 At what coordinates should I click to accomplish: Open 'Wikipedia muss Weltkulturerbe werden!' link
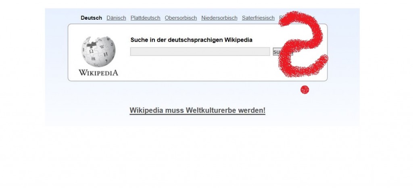pyautogui.click(x=198, y=110)
